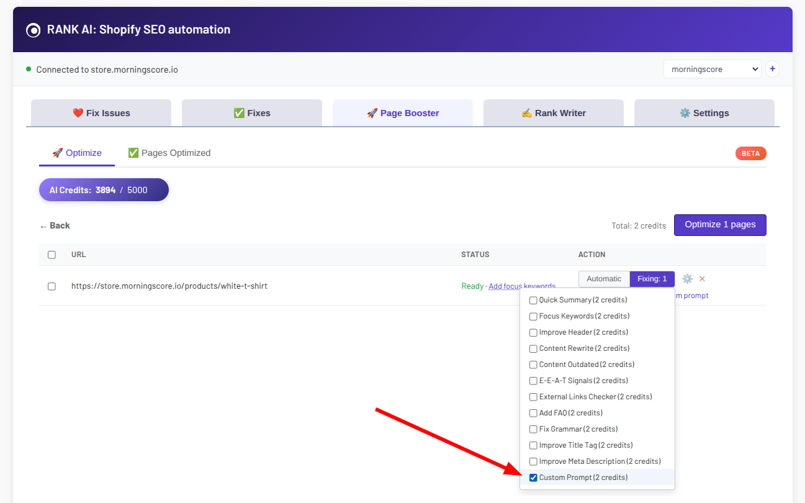Tick the E-E-A-T Signals option
Image resolution: width=805 pixels, height=503 pixels.
[x=533, y=381]
